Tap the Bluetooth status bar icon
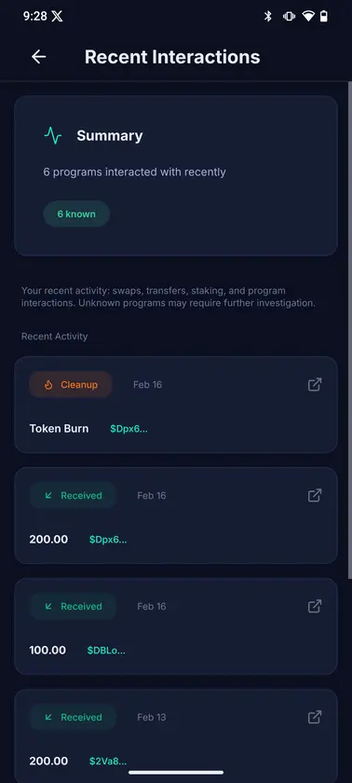The width and height of the screenshot is (352, 783). (x=268, y=17)
